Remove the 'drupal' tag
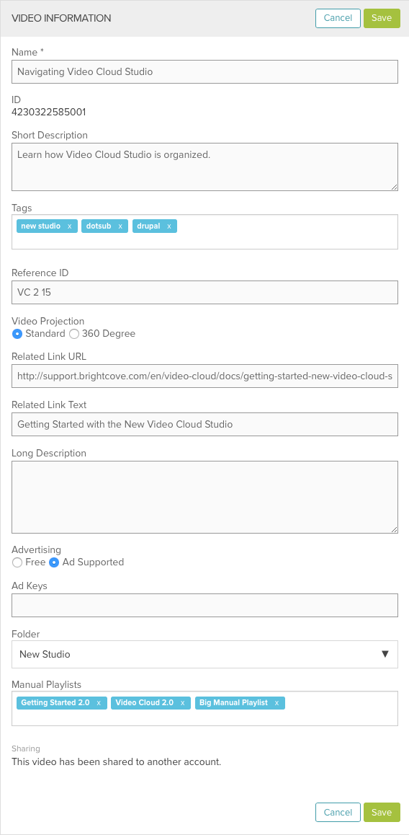409x835 pixels. (x=169, y=226)
